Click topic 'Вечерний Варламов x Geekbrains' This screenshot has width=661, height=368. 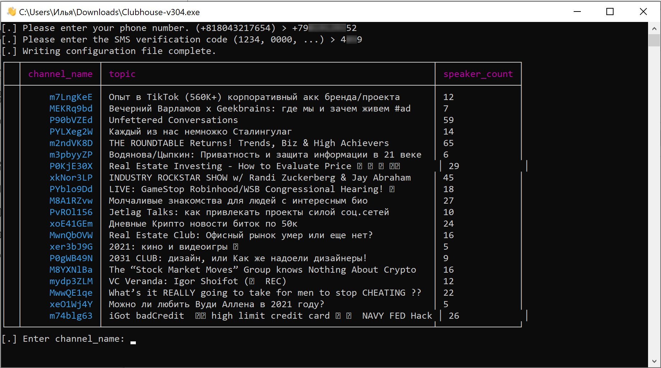pyautogui.click(x=260, y=109)
